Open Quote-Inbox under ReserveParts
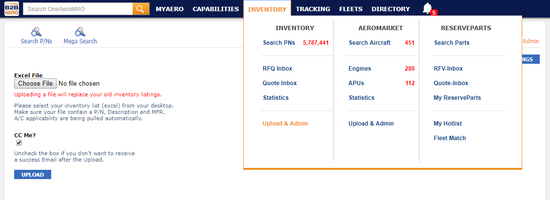 tap(451, 83)
